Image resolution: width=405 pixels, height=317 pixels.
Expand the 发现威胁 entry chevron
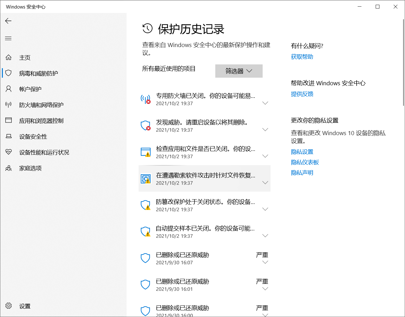click(x=265, y=130)
